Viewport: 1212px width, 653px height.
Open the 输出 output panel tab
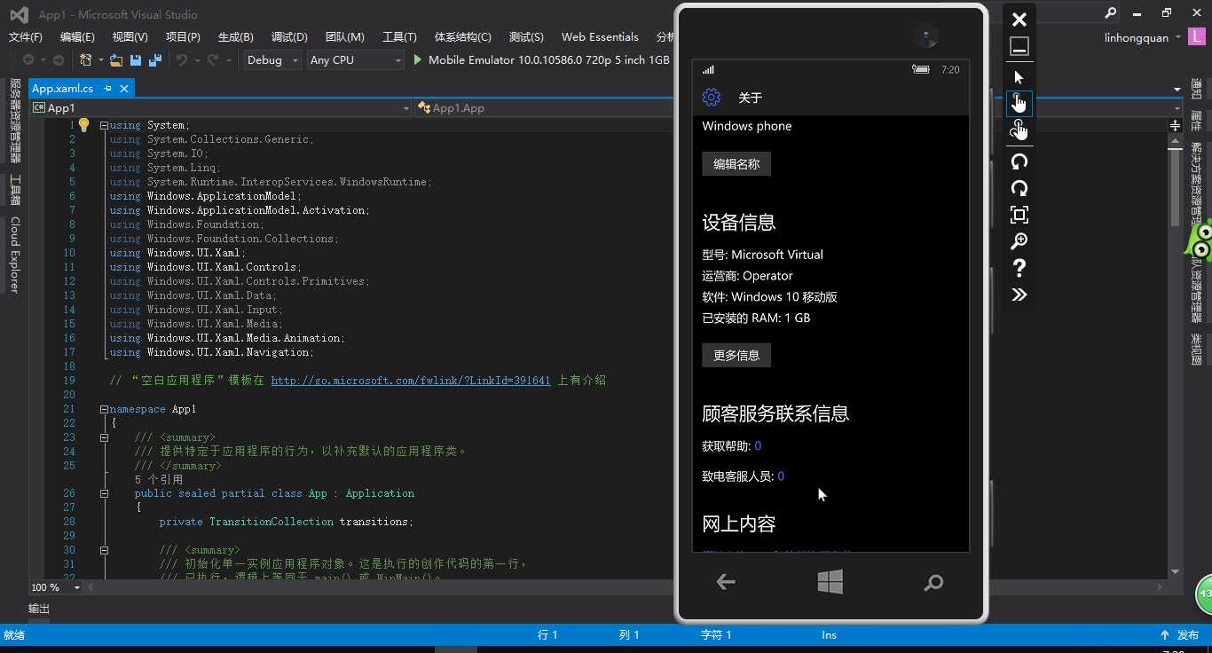39,609
